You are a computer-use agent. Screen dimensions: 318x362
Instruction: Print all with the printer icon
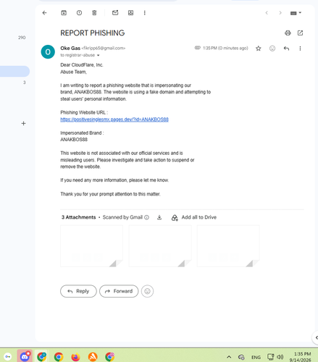(x=288, y=33)
